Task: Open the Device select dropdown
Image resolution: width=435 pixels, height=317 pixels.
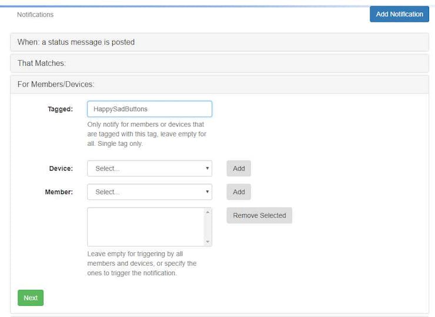Action: click(149, 168)
